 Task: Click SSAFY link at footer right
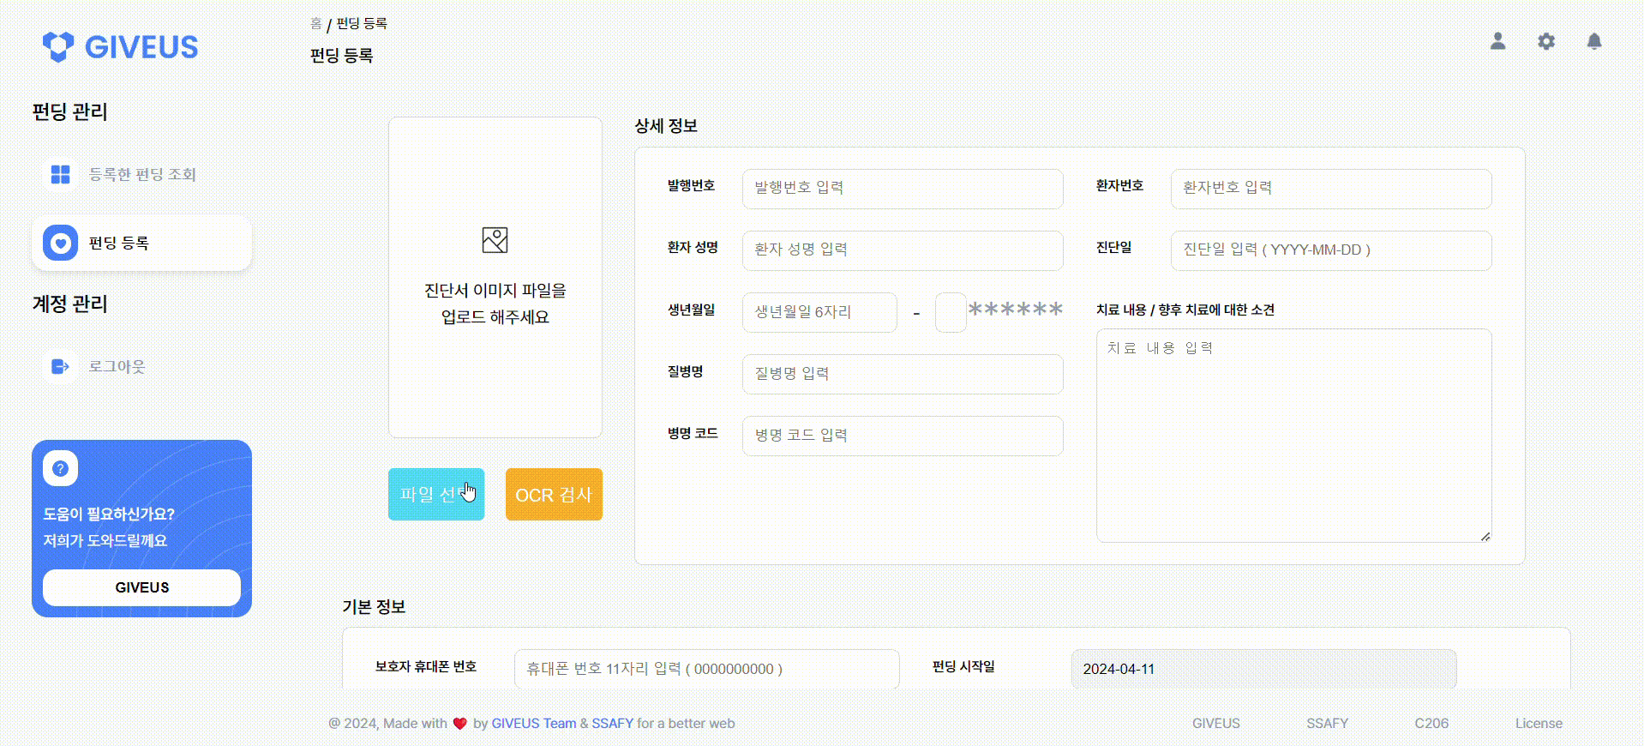(x=1327, y=724)
